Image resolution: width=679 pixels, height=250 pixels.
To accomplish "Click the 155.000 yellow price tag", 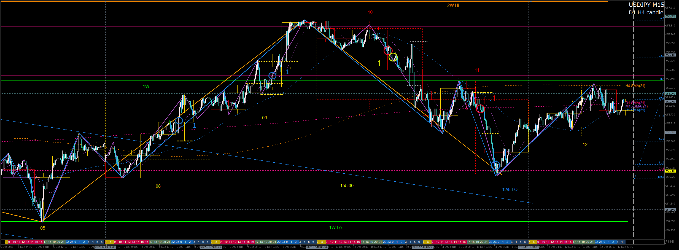I will point(670,171).
